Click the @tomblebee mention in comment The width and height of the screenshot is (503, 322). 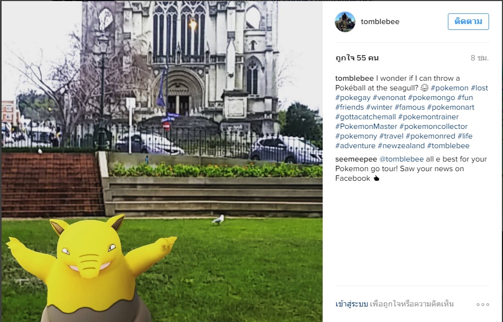coord(402,159)
